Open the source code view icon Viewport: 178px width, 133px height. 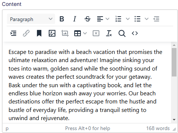[135, 33]
